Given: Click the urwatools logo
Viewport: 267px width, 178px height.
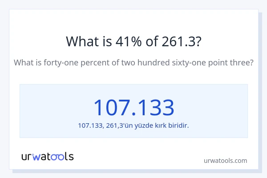Looking at the screenshot, I should tap(48, 156).
